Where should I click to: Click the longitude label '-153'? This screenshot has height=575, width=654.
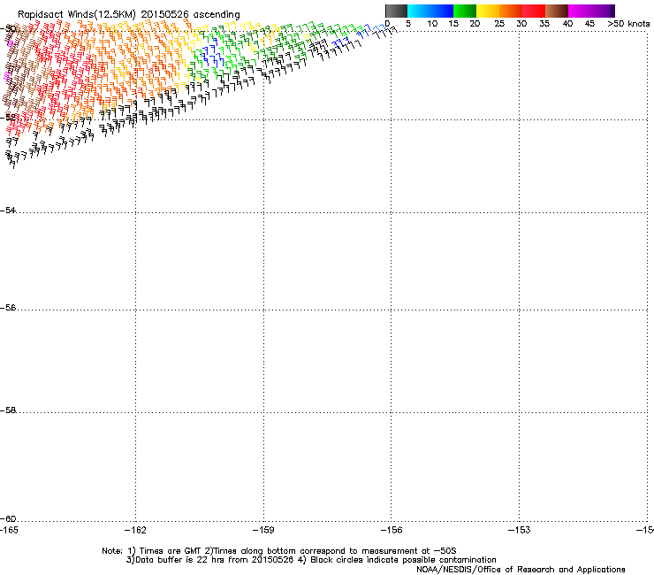(x=520, y=530)
